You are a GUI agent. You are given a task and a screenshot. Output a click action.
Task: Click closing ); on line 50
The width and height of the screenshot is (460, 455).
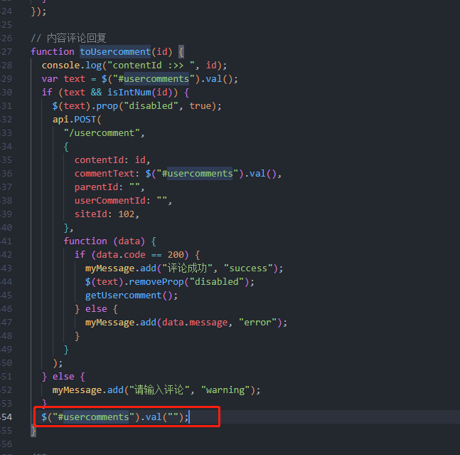(58, 362)
